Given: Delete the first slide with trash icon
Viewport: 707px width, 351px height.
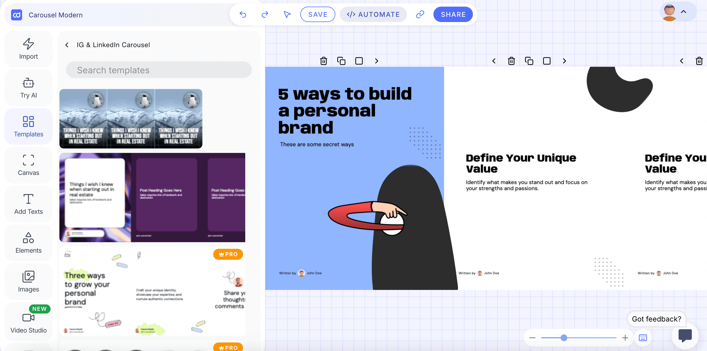Looking at the screenshot, I should pyautogui.click(x=324, y=61).
